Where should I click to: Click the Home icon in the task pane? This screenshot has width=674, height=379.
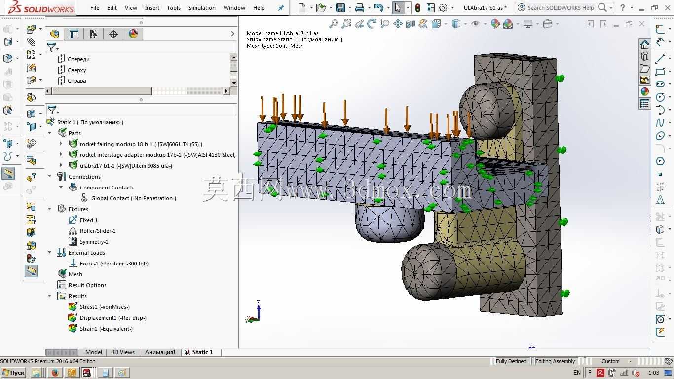(645, 44)
